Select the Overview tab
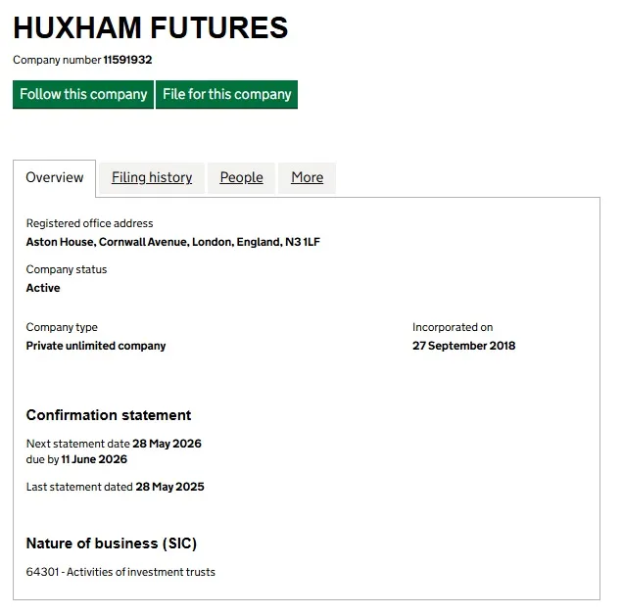The width and height of the screenshot is (623, 614). click(55, 178)
